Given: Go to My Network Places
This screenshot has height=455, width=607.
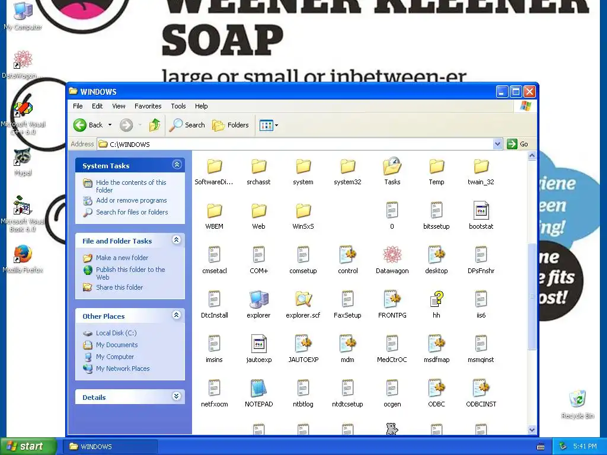Looking at the screenshot, I should click(123, 369).
